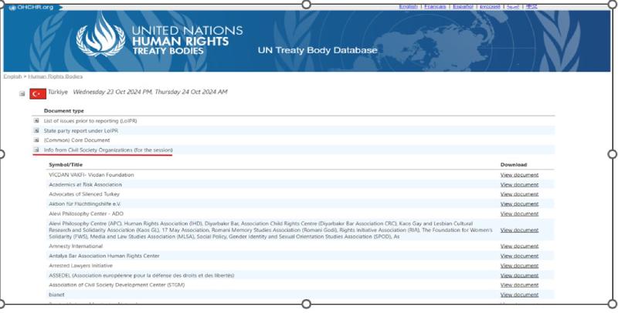Click the 'Türkiye' country name
Screen dimensions: 618x313
coord(58,92)
